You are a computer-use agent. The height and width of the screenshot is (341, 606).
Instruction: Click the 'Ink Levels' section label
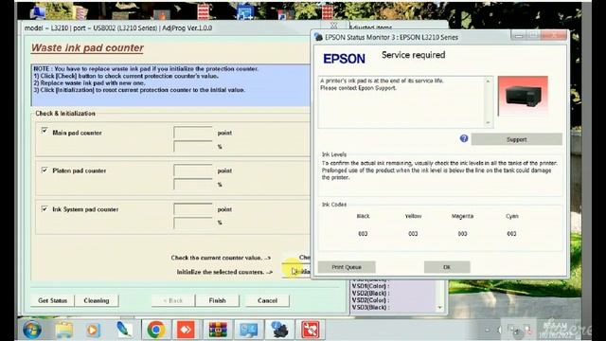tap(334, 154)
